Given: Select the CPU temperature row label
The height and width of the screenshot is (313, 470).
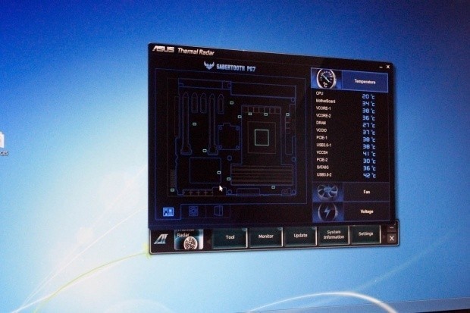Looking at the screenshot, I should coord(320,93).
